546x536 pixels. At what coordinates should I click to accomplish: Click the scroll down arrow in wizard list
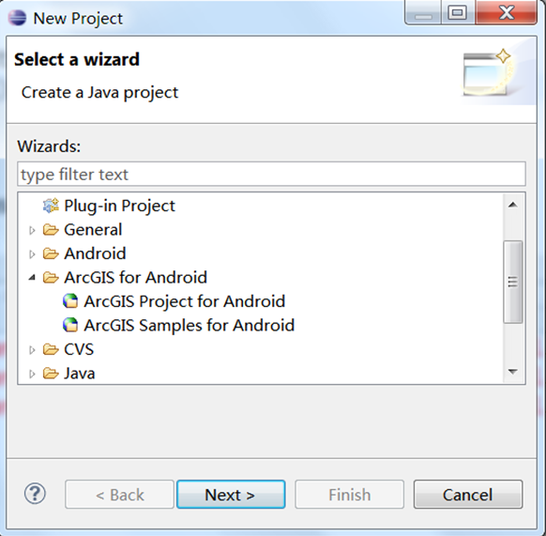coord(512,372)
